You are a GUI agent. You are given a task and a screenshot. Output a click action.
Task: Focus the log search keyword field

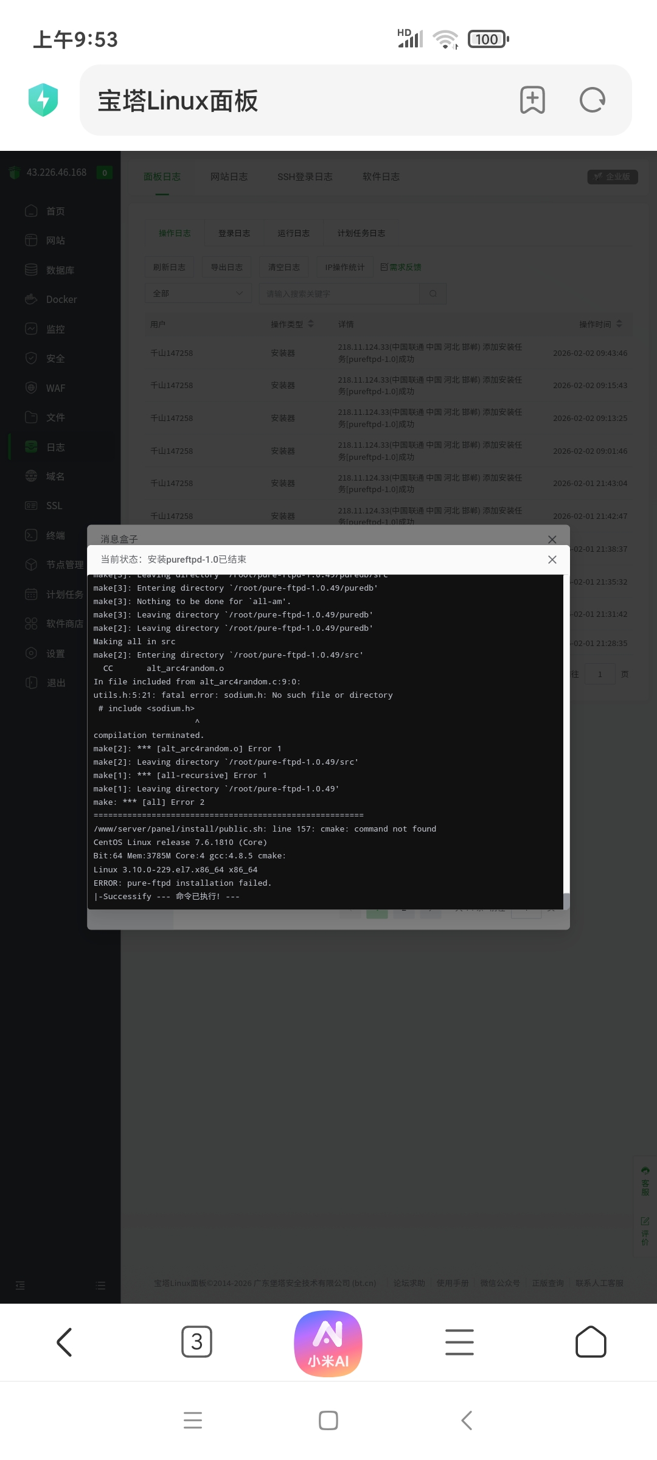tap(339, 294)
